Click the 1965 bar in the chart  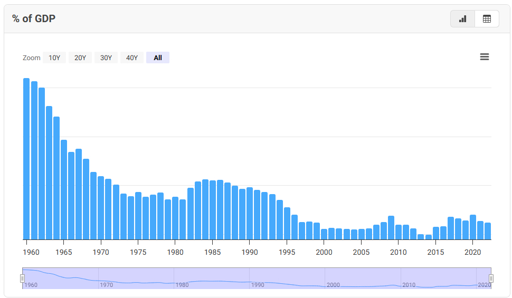(x=64, y=189)
